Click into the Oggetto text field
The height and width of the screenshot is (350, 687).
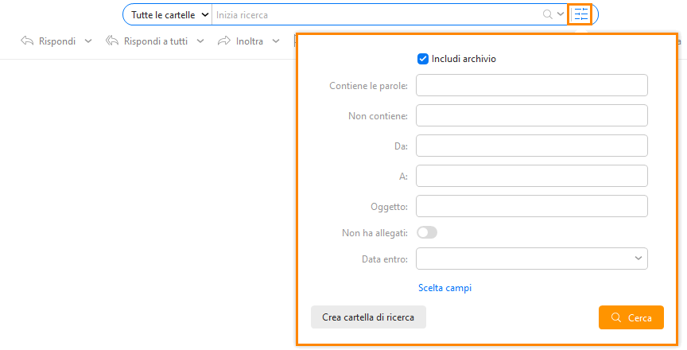[532, 206]
